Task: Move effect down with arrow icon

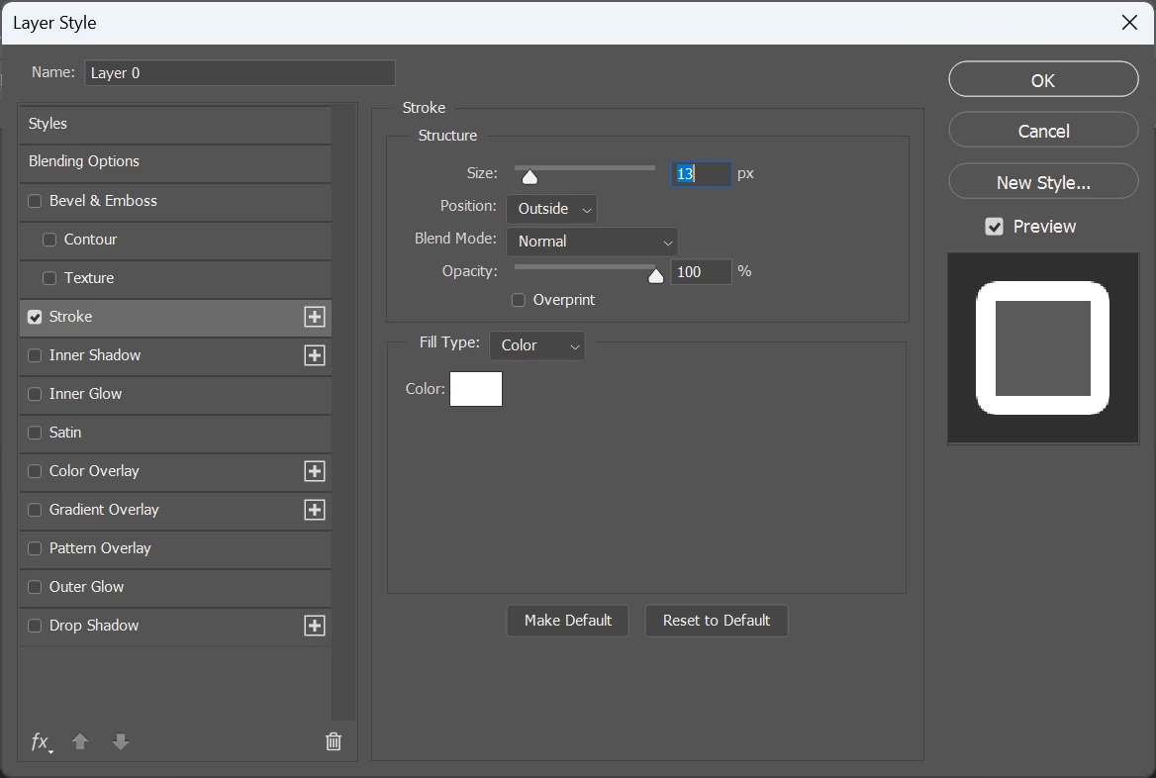Action: point(121,741)
